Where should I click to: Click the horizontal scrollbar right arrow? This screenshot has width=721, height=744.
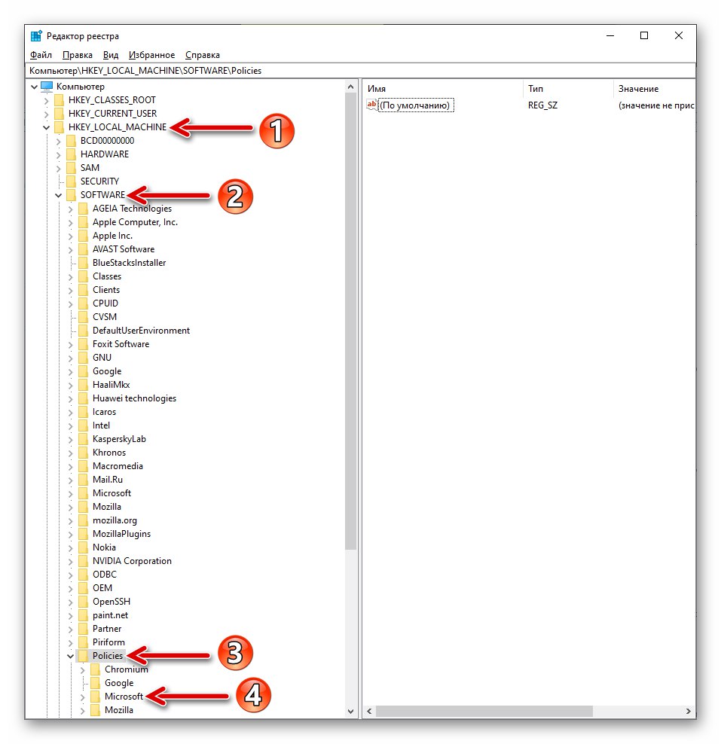click(x=689, y=712)
